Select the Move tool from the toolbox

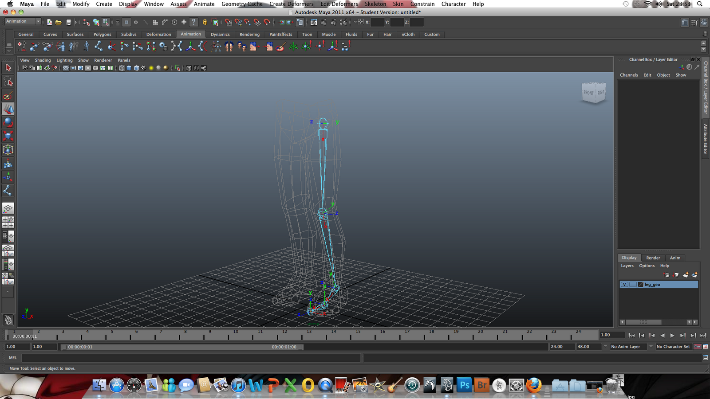click(8, 109)
